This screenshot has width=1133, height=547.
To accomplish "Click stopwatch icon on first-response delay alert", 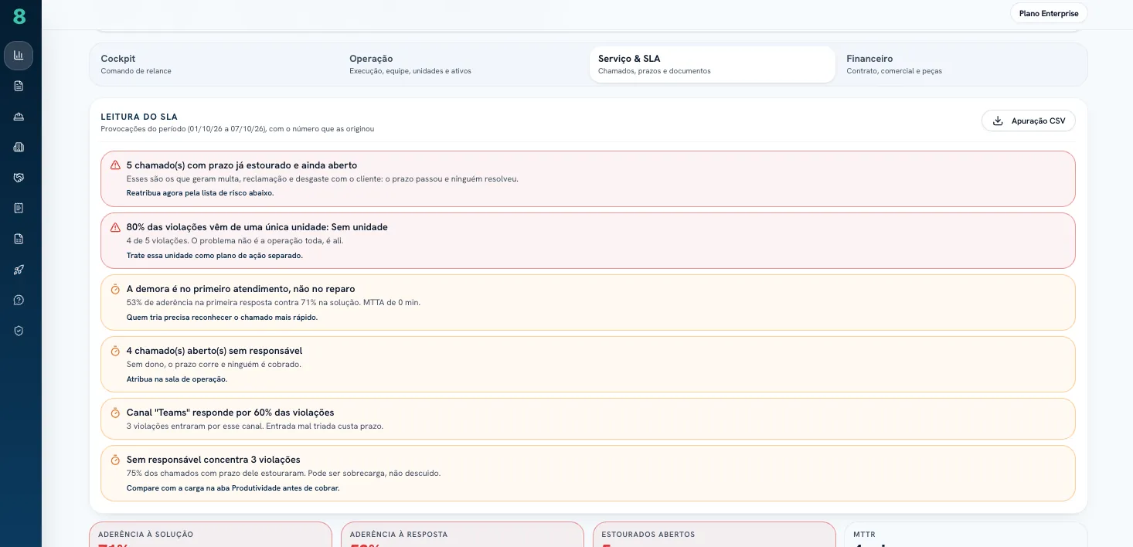I will tap(115, 289).
